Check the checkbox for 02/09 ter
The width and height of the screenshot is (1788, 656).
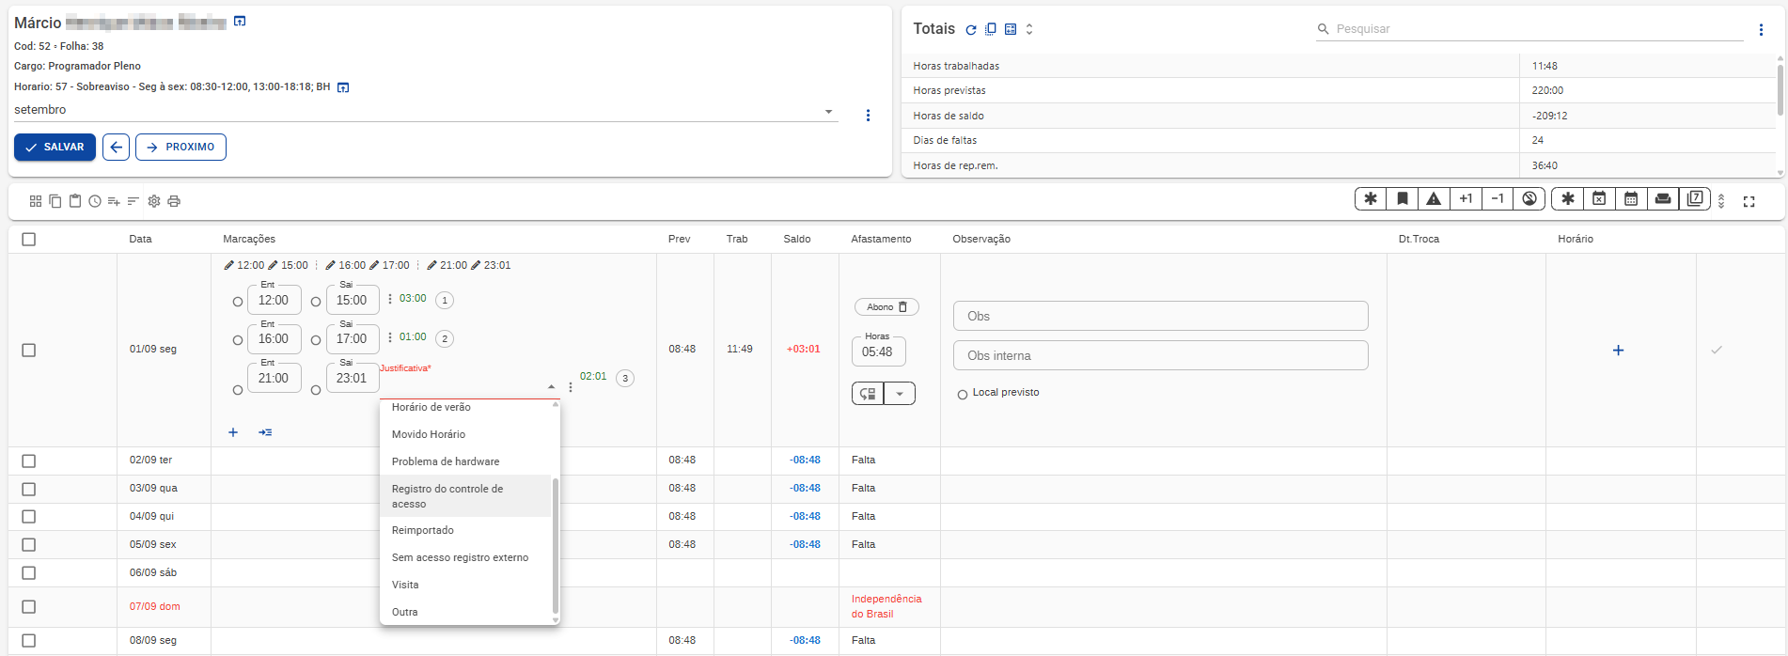(29, 461)
